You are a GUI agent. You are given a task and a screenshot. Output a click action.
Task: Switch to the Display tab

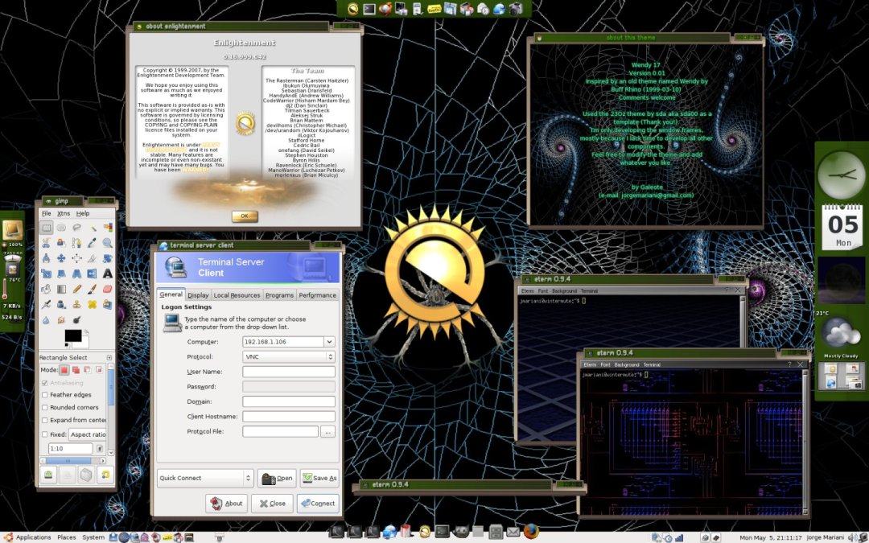click(198, 295)
